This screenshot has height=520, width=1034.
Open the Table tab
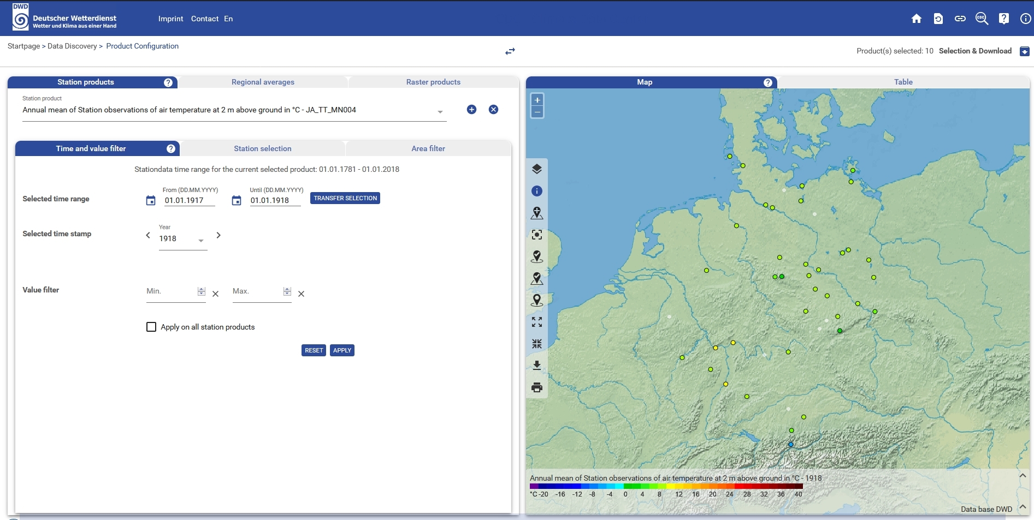(x=903, y=82)
